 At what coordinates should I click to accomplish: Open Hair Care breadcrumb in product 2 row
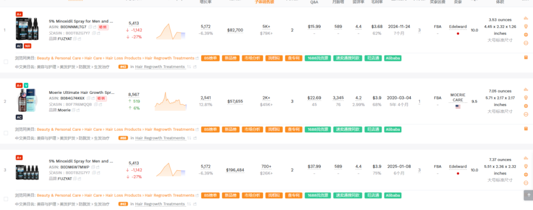pos(93,129)
